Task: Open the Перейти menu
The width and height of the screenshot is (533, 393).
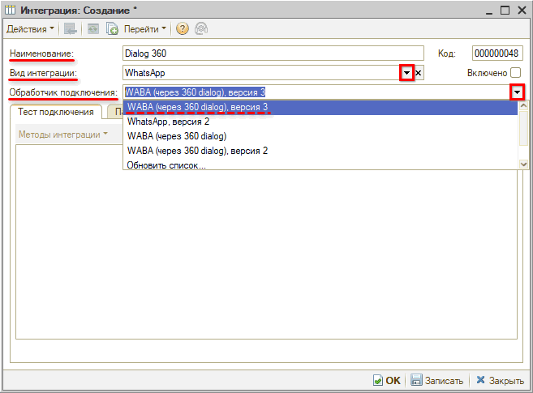Action: point(145,28)
